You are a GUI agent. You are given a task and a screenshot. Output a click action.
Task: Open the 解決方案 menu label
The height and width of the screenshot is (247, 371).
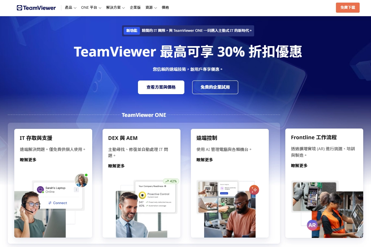pyautogui.click(x=113, y=7)
